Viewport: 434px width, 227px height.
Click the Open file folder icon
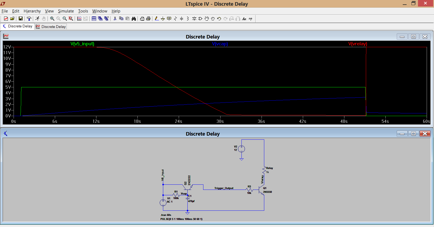(x=12, y=19)
